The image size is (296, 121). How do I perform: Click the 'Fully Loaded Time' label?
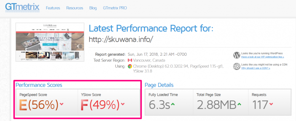point(163,95)
